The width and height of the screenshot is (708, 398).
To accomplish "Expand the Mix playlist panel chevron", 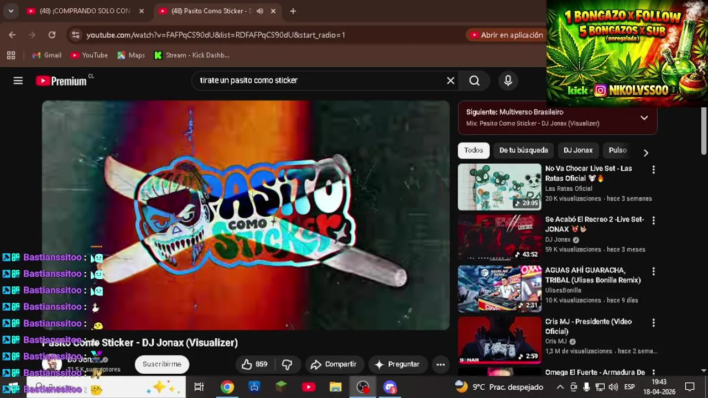I will [x=644, y=118].
